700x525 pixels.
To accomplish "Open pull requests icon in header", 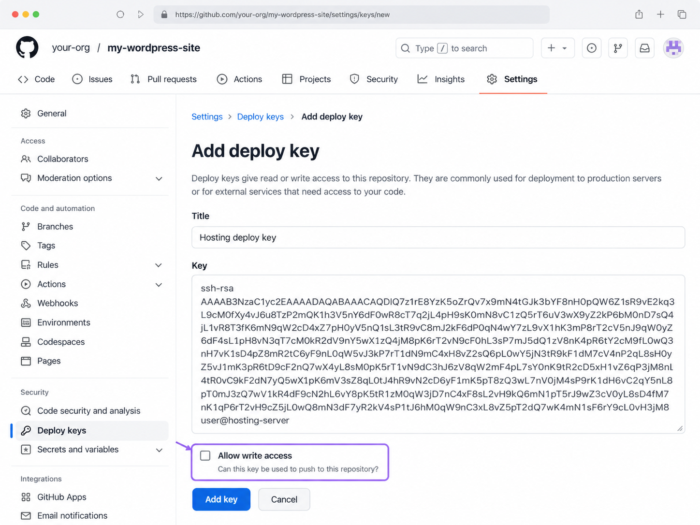I will (618, 48).
